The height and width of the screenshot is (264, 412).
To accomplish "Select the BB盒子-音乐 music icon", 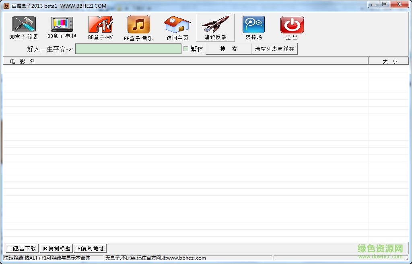I will [x=138, y=27].
